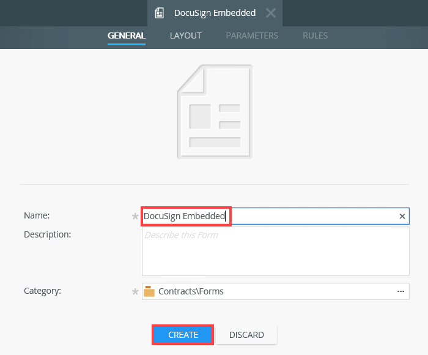Switch to the GENERAL tab
The height and width of the screenshot is (355, 428).
click(x=127, y=35)
